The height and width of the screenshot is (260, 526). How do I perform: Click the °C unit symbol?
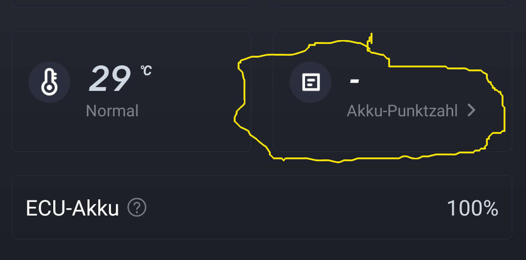(146, 71)
